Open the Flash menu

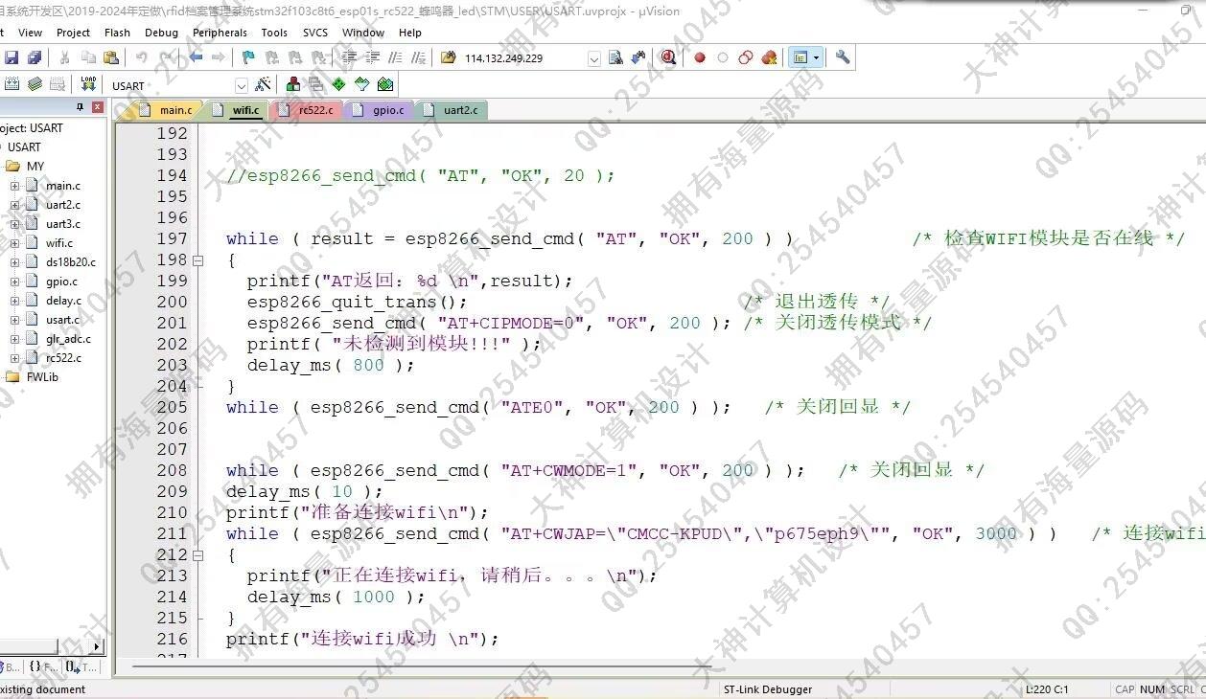pos(117,33)
